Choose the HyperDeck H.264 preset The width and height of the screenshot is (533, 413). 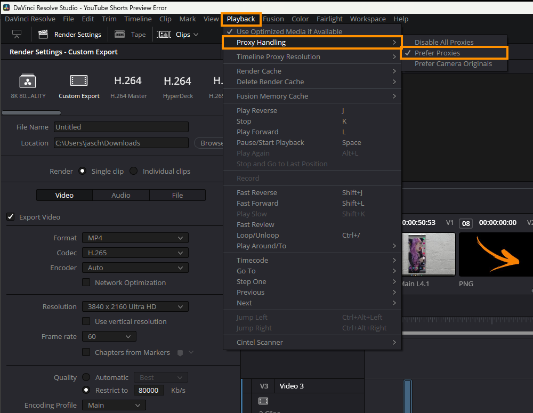point(178,87)
